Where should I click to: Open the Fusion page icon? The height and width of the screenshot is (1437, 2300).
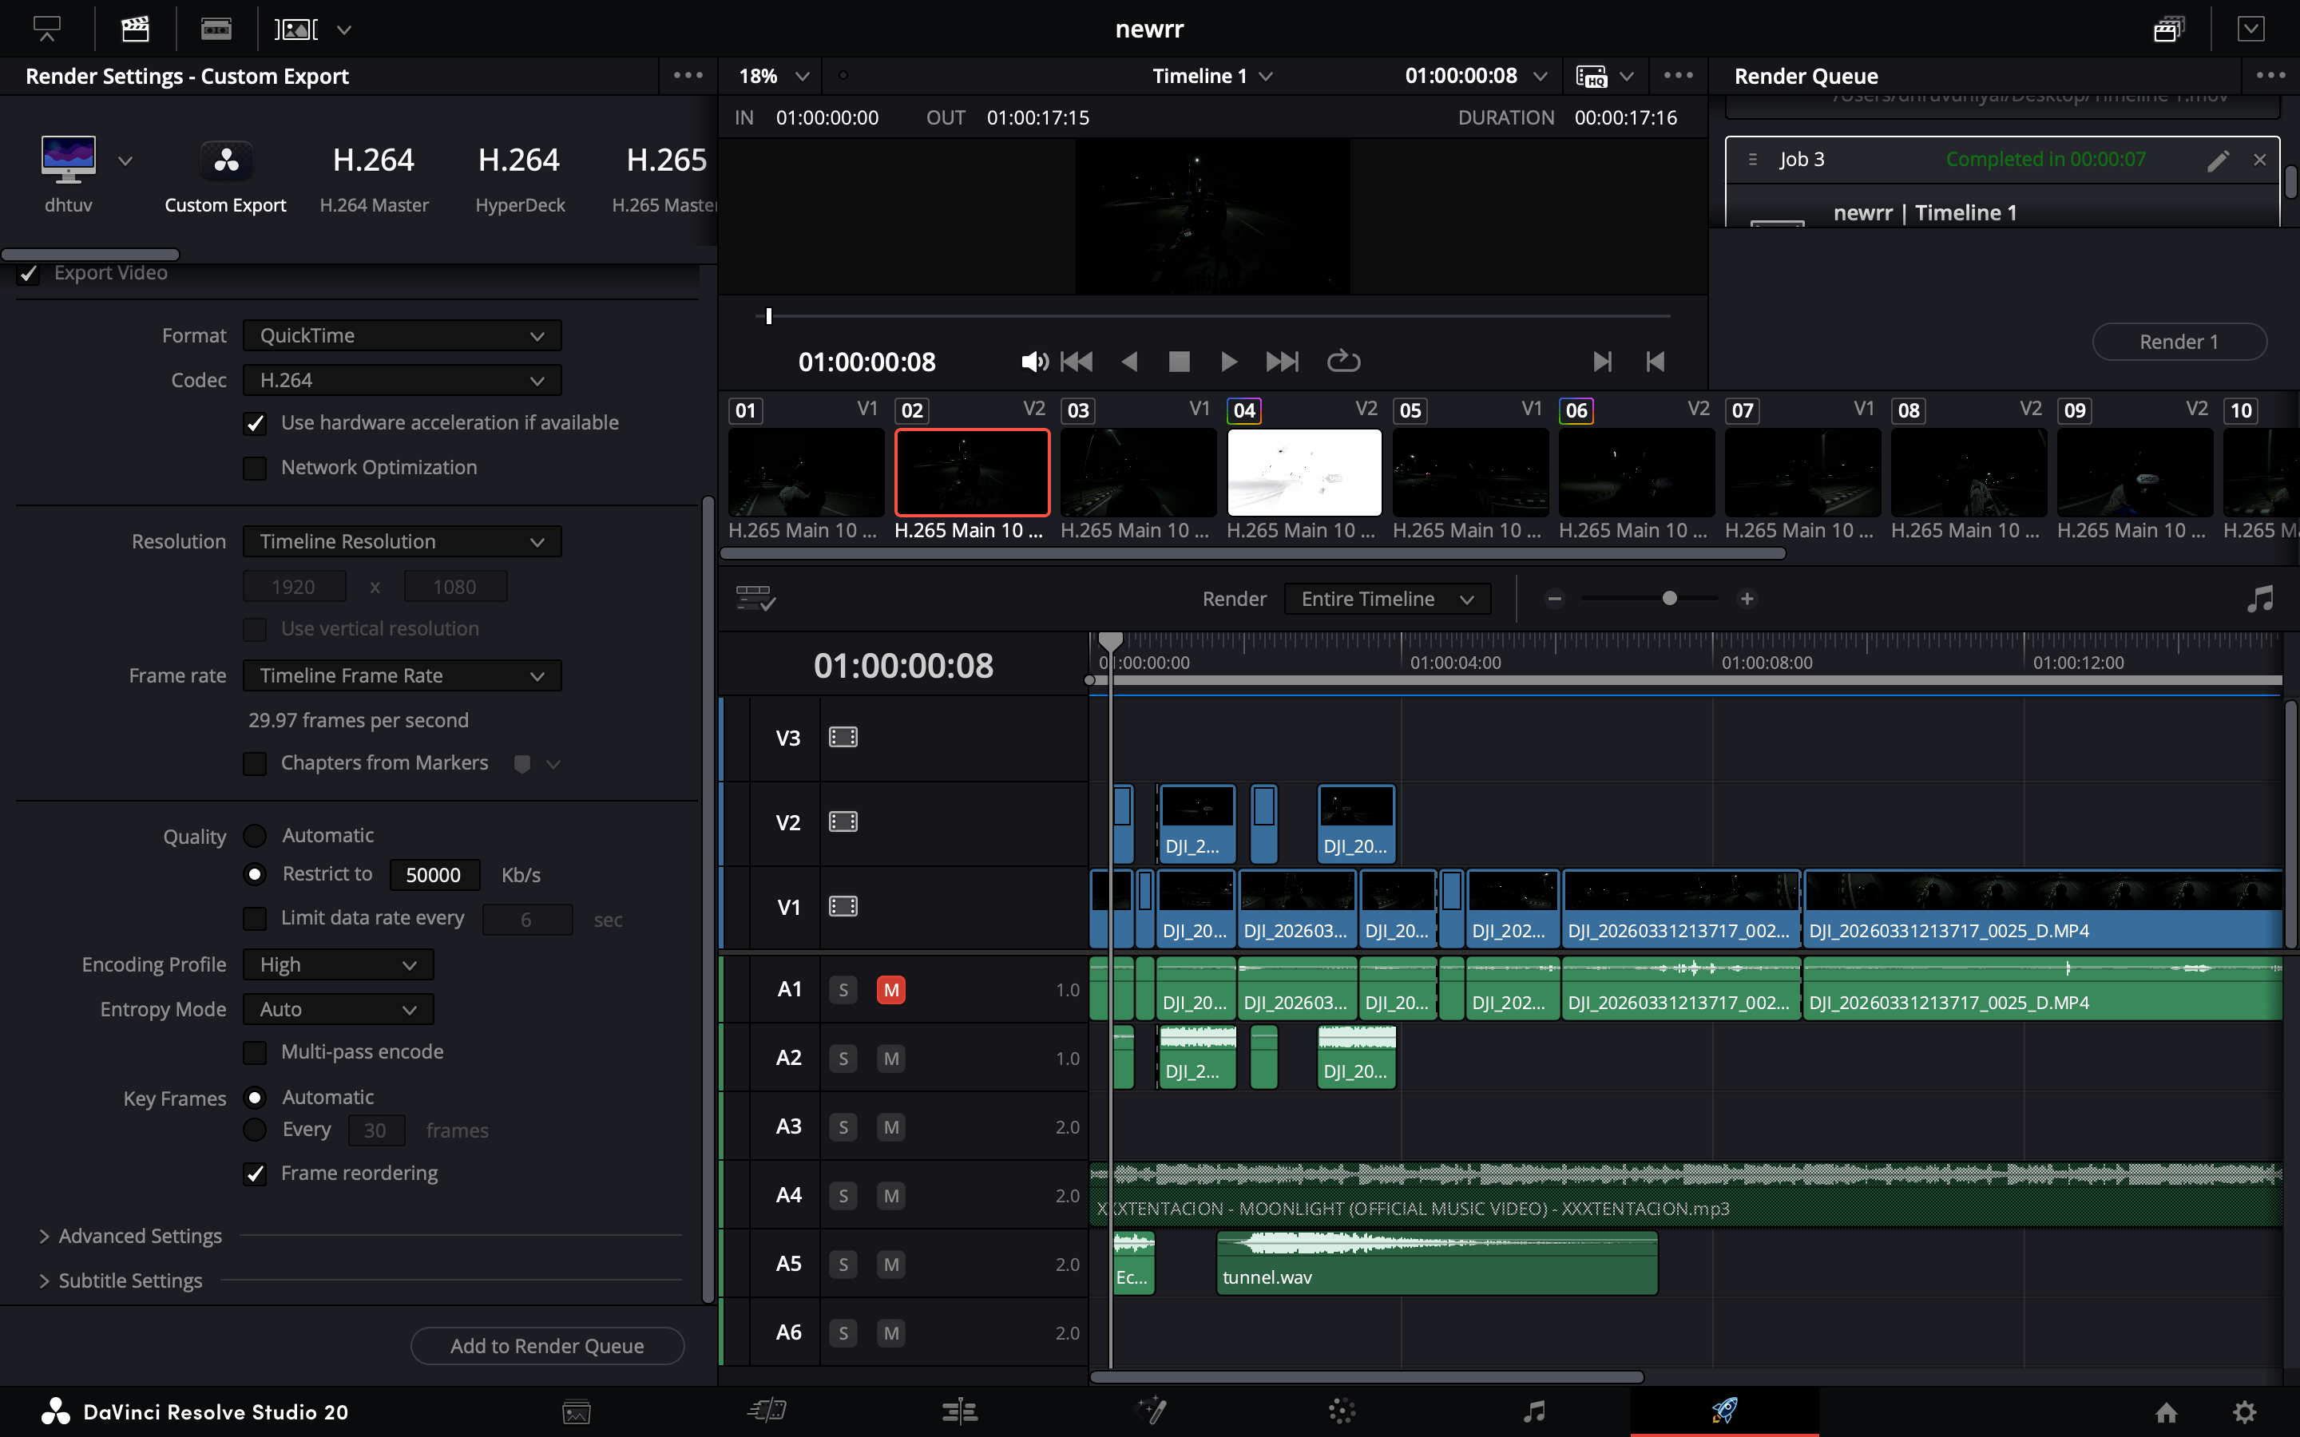(x=1151, y=1411)
